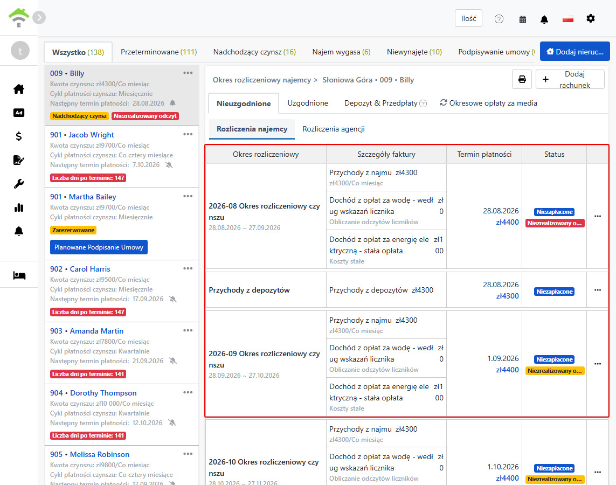Open the bed icon in the sidebar

[19, 275]
